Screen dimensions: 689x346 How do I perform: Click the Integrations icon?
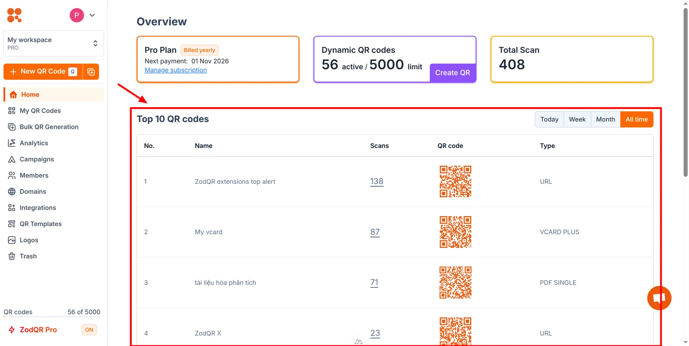click(x=12, y=208)
